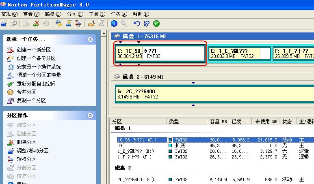Select the (*) 扩展 partition row
Viewport: 314px width, 184px height.
215,145
